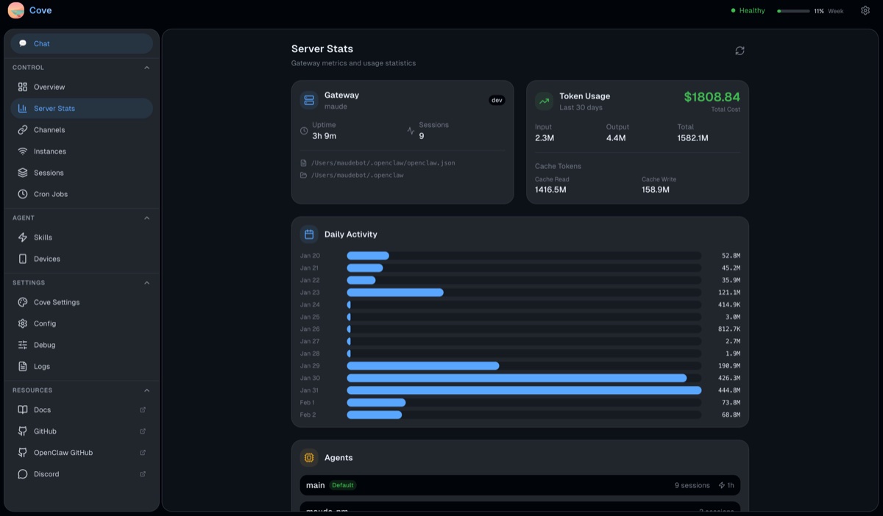Open the settings gear in top bar
This screenshot has height=516, width=883.
(865, 10)
